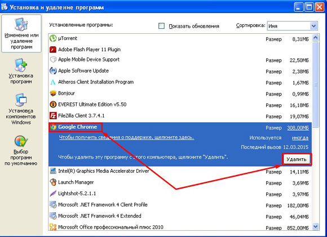
Task: Click the FileZilla Client icon
Action: [x=53, y=115]
